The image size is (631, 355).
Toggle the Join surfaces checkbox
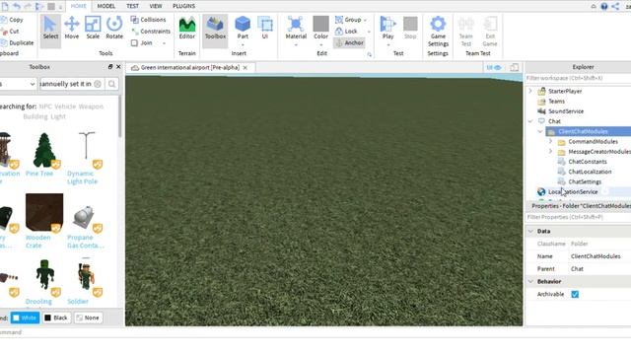click(134, 42)
